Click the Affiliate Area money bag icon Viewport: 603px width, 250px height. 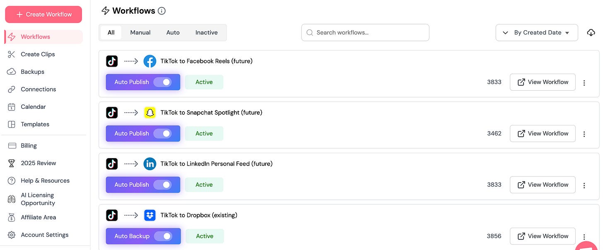coord(12,217)
